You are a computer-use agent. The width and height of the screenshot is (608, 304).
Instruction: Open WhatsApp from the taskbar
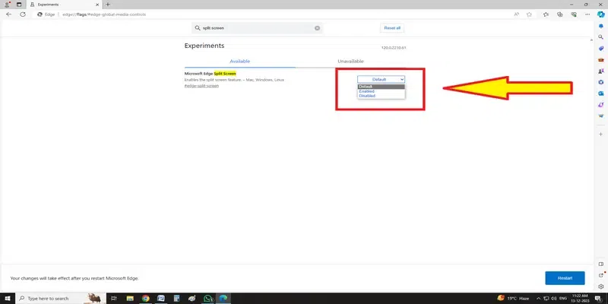click(x=207, y=298)
